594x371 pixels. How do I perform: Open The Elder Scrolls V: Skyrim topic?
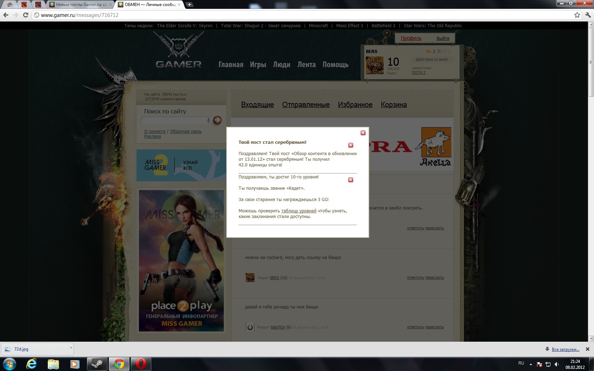185,26
